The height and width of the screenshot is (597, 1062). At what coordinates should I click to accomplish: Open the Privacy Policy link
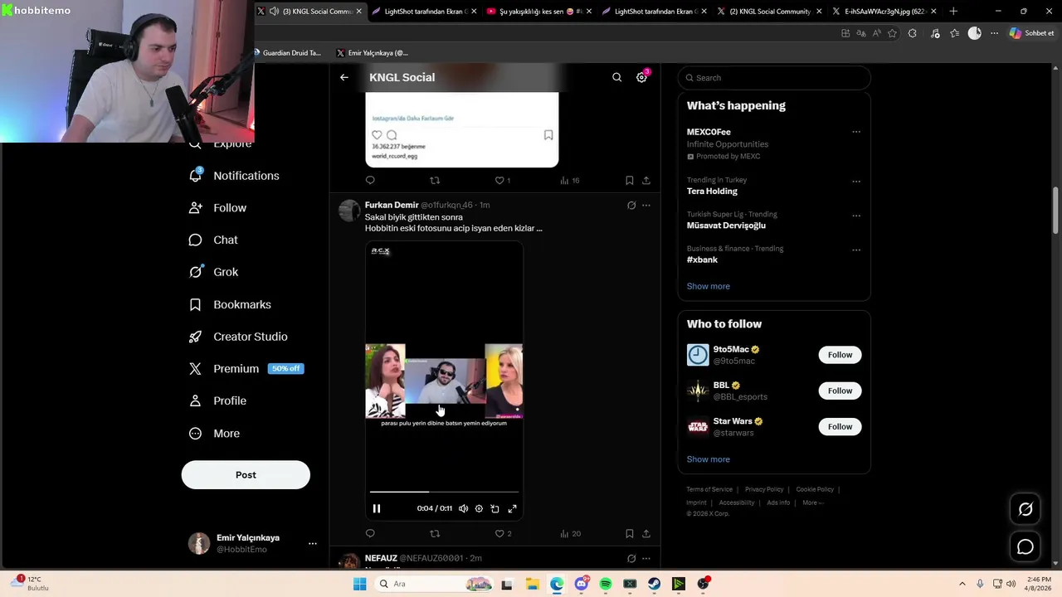click(x=764, y=489)
